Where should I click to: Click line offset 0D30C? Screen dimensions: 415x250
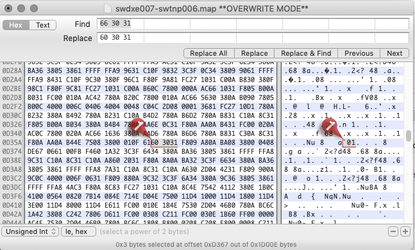(12, 115)
